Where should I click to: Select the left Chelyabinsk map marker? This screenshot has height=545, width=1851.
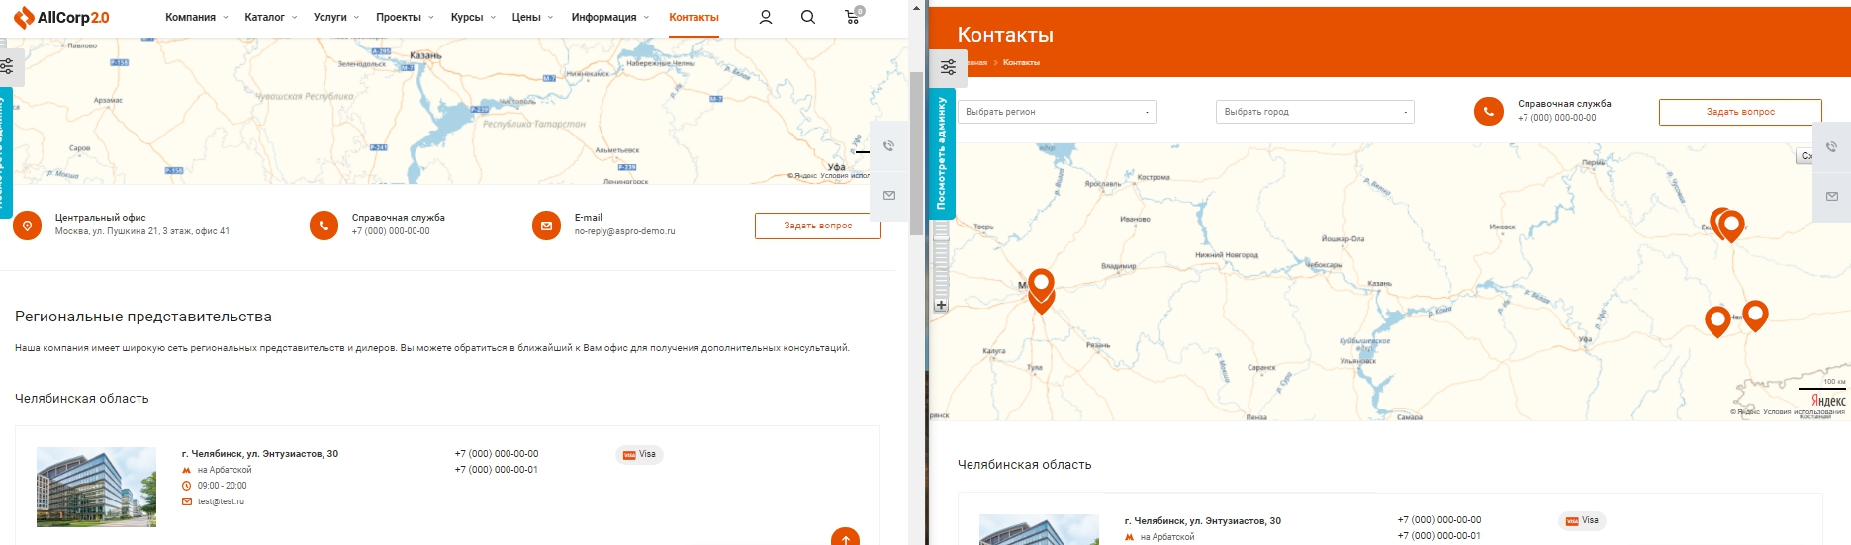click(1717, 320)
